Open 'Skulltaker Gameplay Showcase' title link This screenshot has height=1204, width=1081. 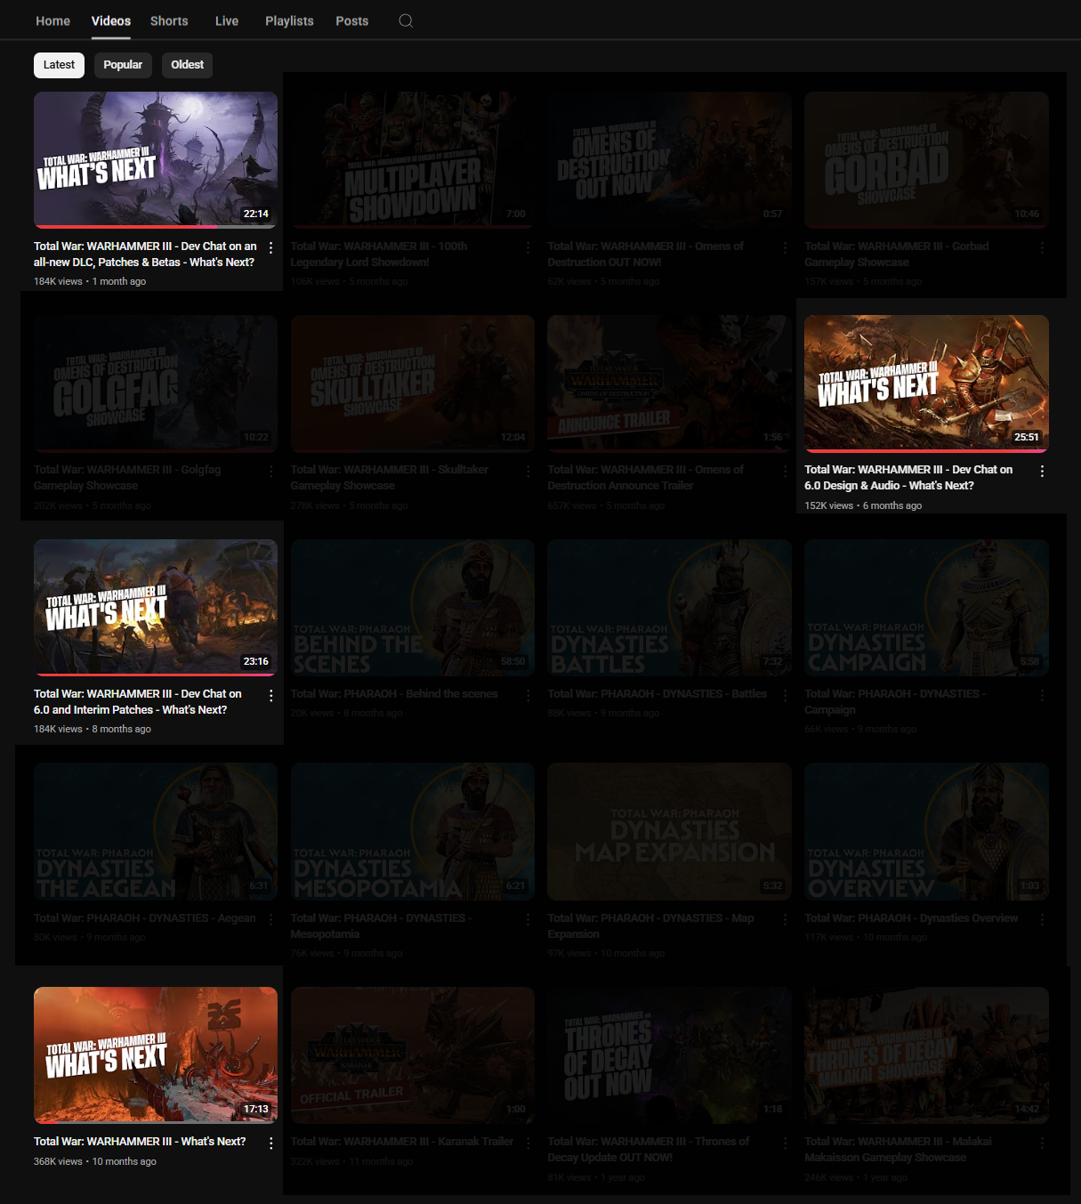[x=390, y=478]
